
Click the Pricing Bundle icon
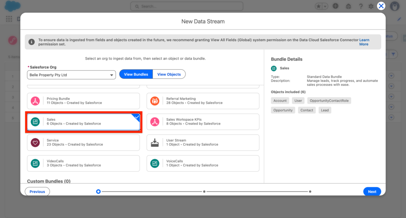point(35,101)
